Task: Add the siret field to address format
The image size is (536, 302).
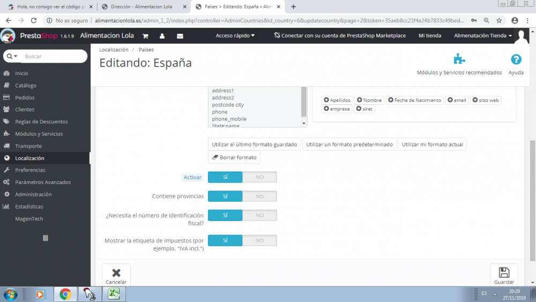Action: [x=364, y=109]
